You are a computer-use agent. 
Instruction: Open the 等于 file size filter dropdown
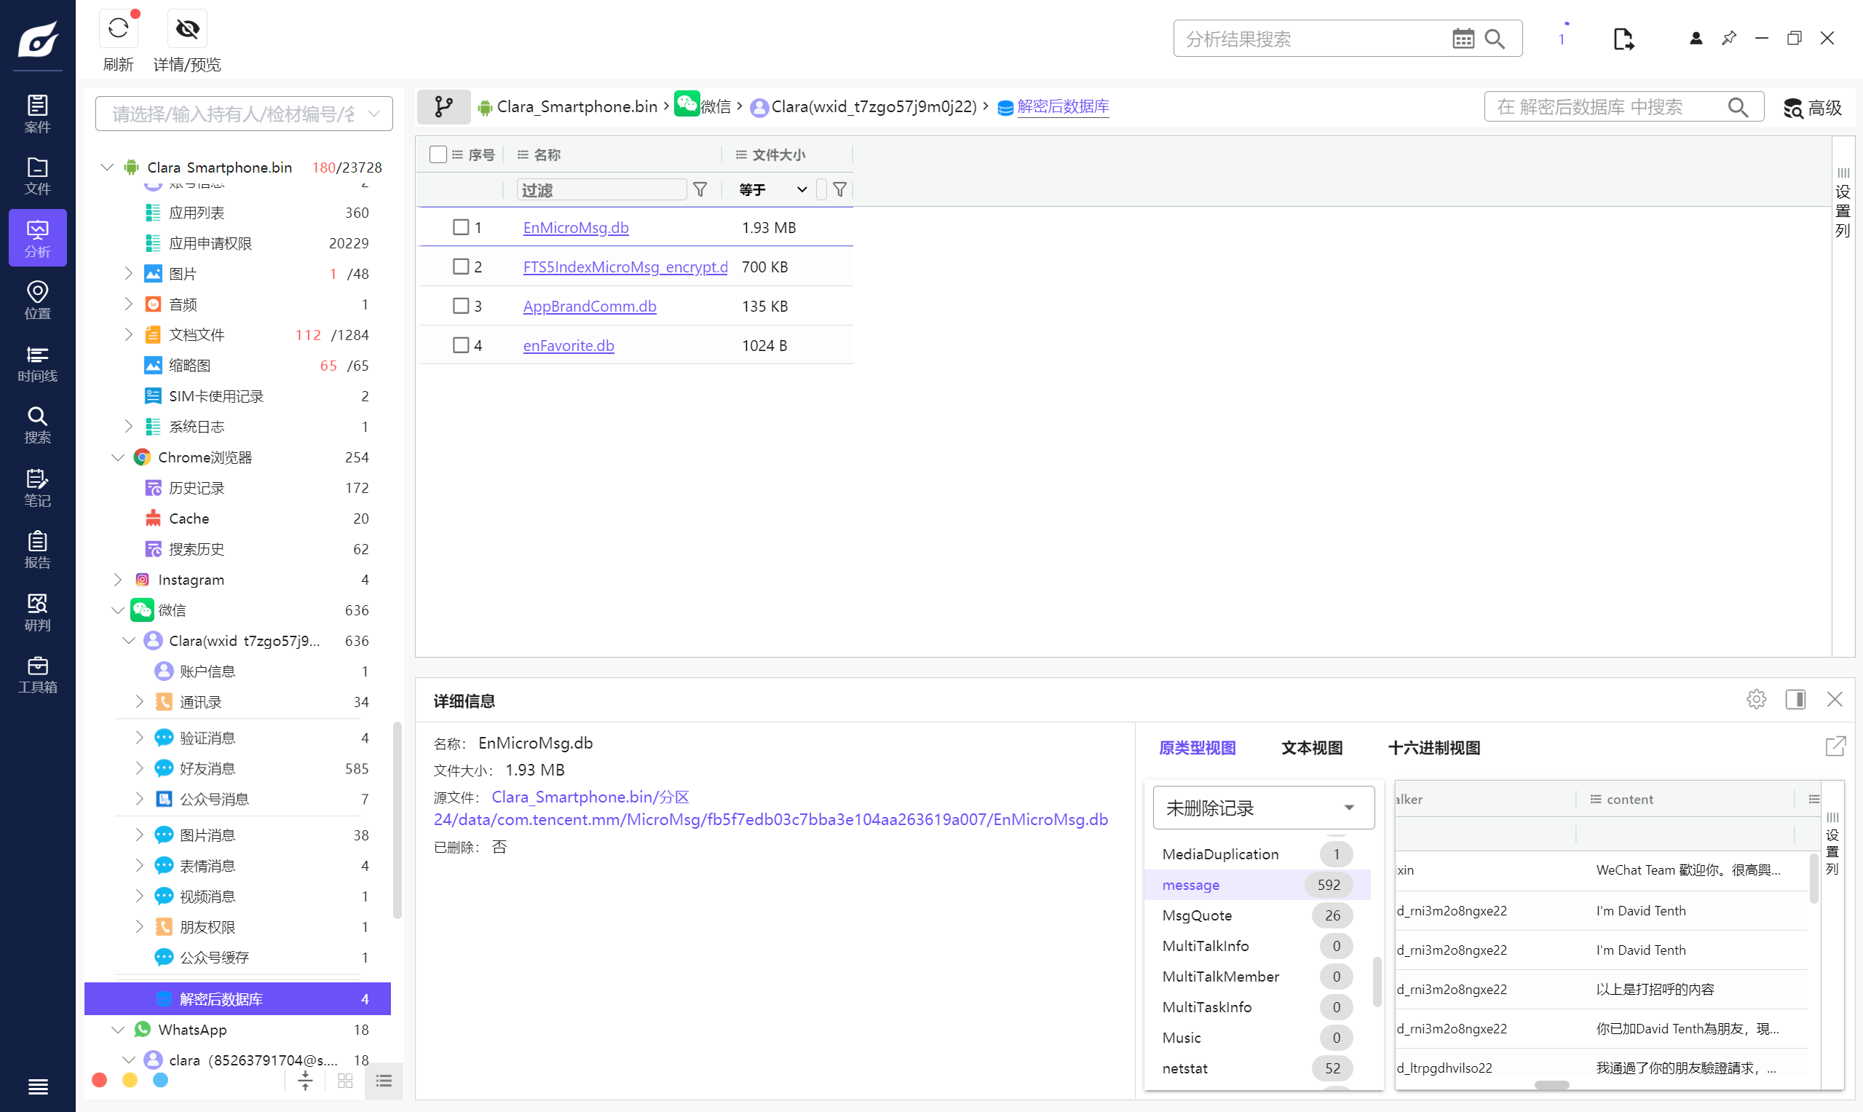pyautogui.click(x=772, y=189)
